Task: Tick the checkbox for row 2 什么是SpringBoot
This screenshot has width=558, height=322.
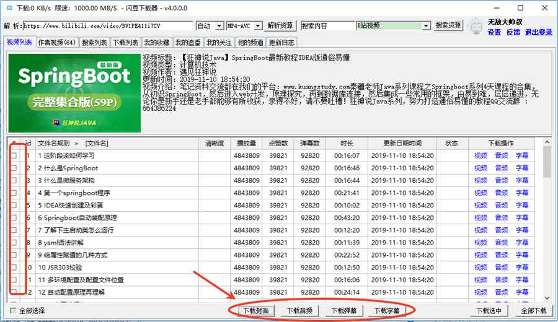Action: [14, 168]
